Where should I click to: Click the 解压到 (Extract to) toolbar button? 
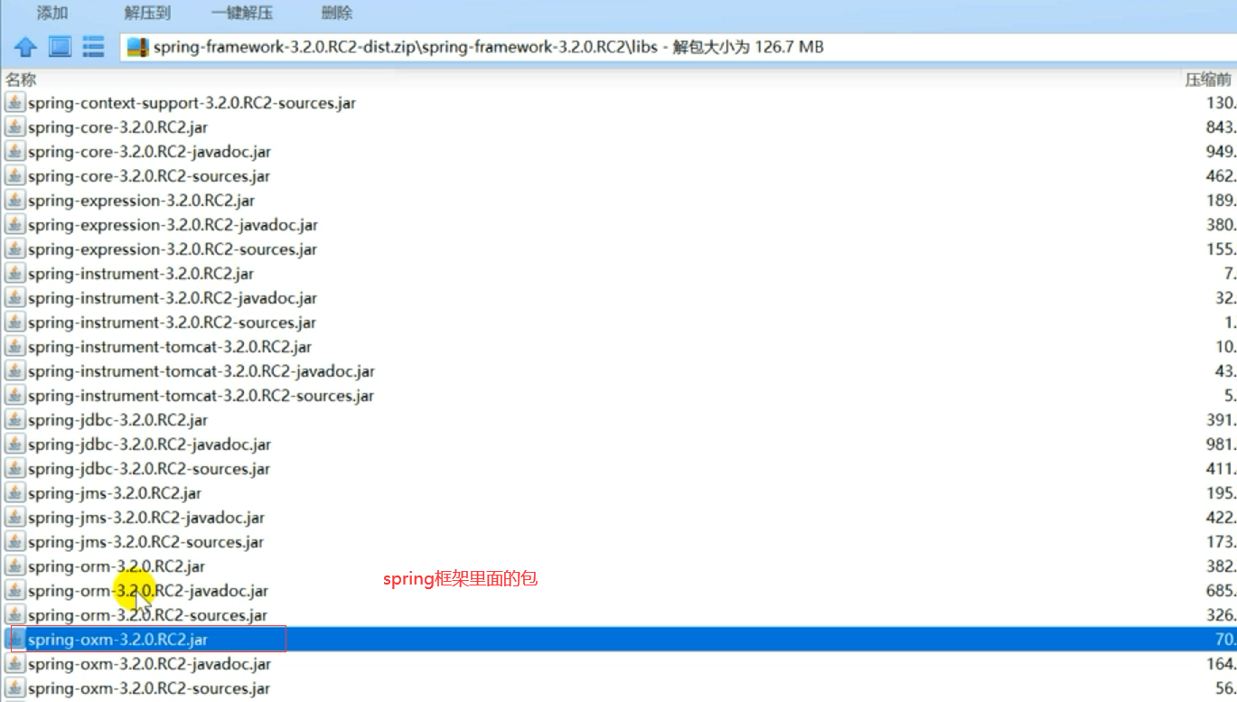pyautogui.click(x=147, y=13)
